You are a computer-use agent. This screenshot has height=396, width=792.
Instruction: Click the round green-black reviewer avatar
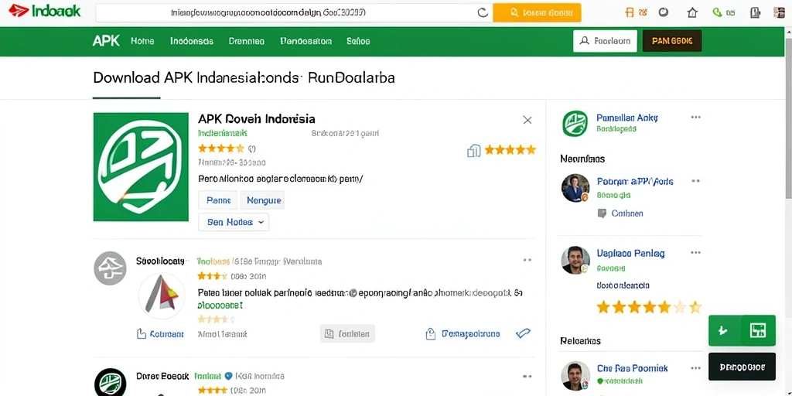[x=110, y=382]
